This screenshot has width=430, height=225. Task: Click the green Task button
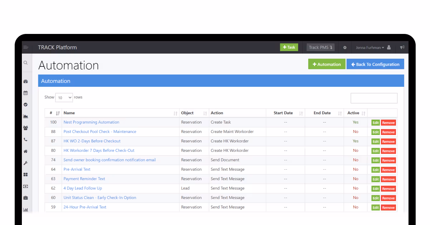pos(289,47)
